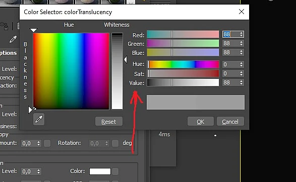Image resolution: width=296 pixels, height=182 pixels.
Task: Toggle the map button beside Rotation
Action: [x=115, y=143]
